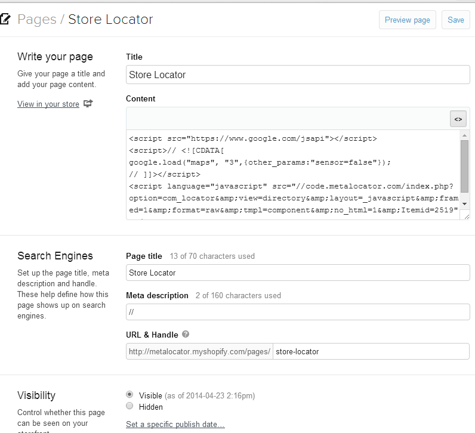Toggle HTML view with the <> button

(458, 119)
